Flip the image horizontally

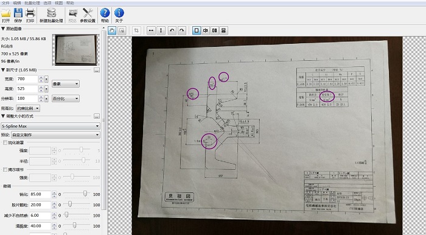point(151,30)
